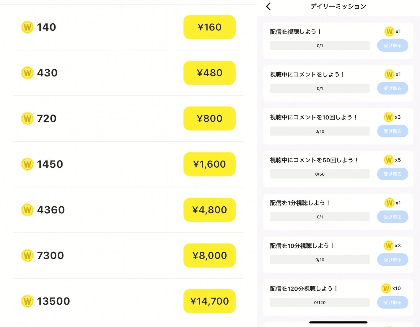Tap the home indicator bar at bottom
This screenshot has width=420, height=327.
point(338,322)
